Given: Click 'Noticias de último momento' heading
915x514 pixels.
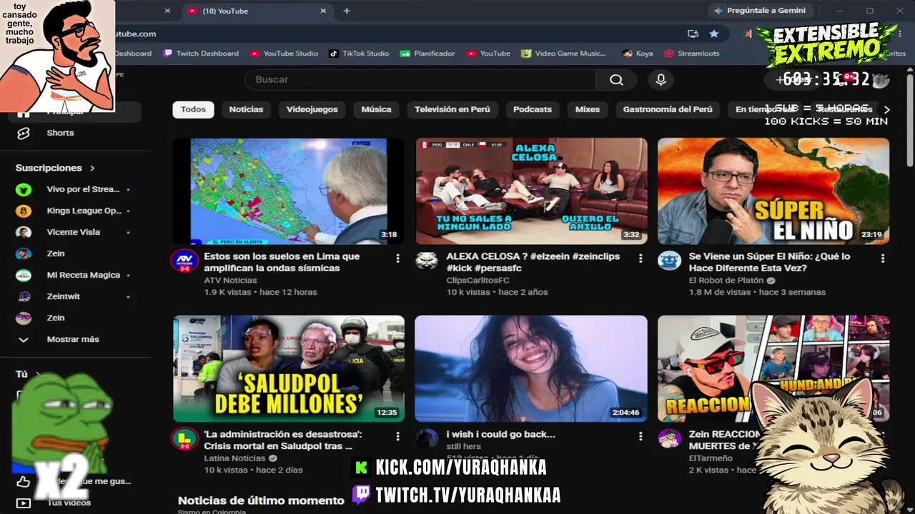Looking at the screenshot, I should click(261, 500).
